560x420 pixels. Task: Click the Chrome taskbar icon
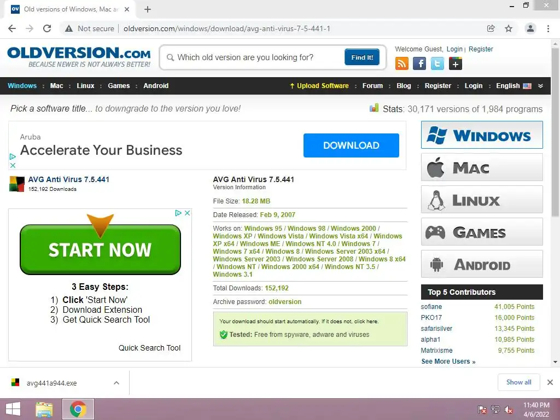click(78, 409)
